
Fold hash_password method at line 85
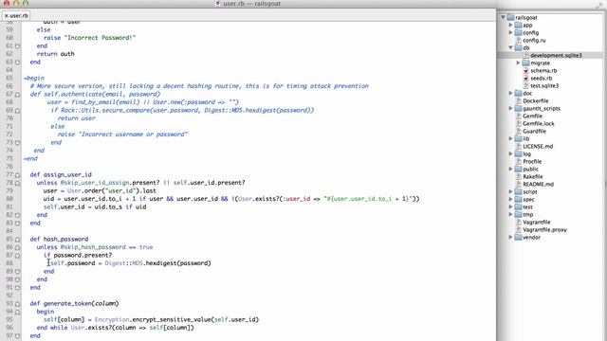[x=18, y=240]
